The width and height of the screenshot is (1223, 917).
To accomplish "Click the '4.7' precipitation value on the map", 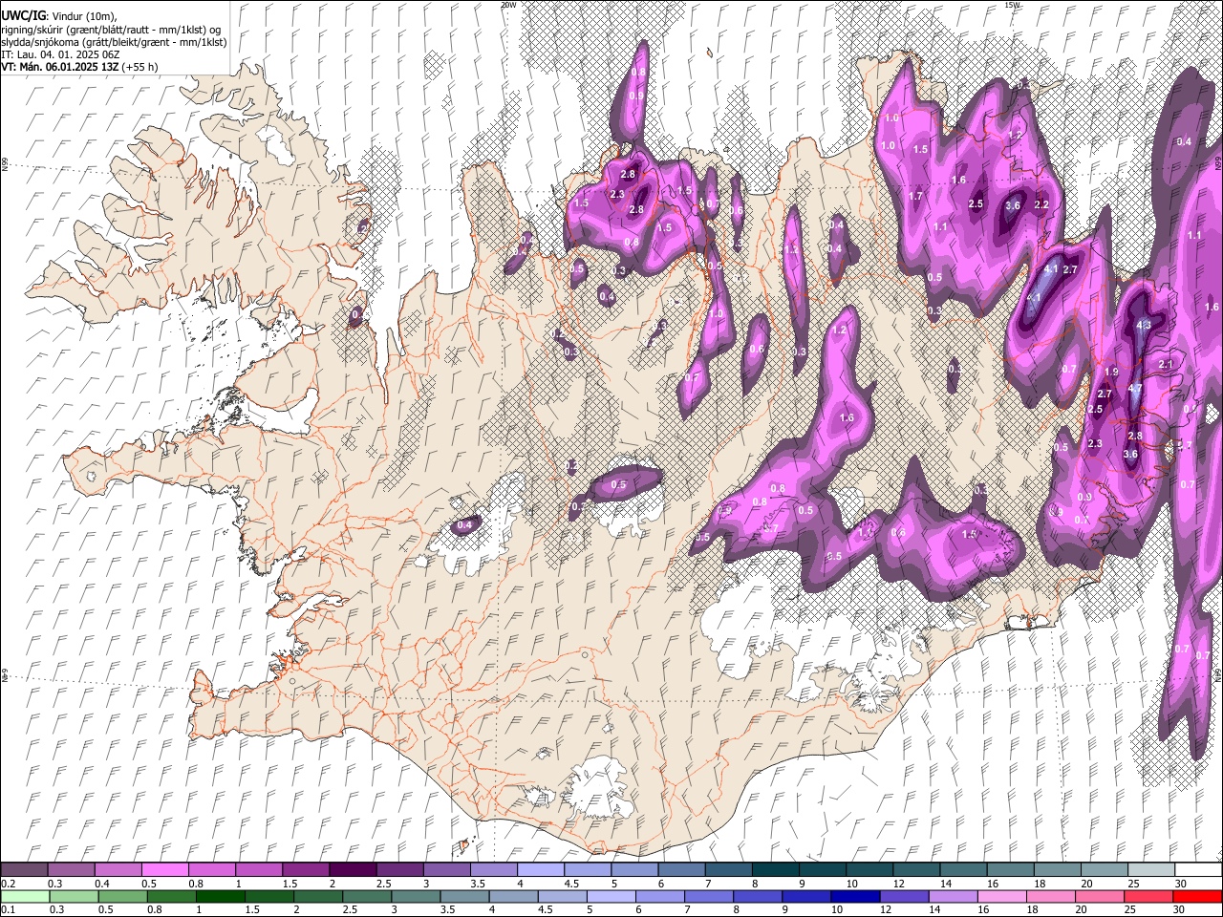I will click(x=1135, y=389).
